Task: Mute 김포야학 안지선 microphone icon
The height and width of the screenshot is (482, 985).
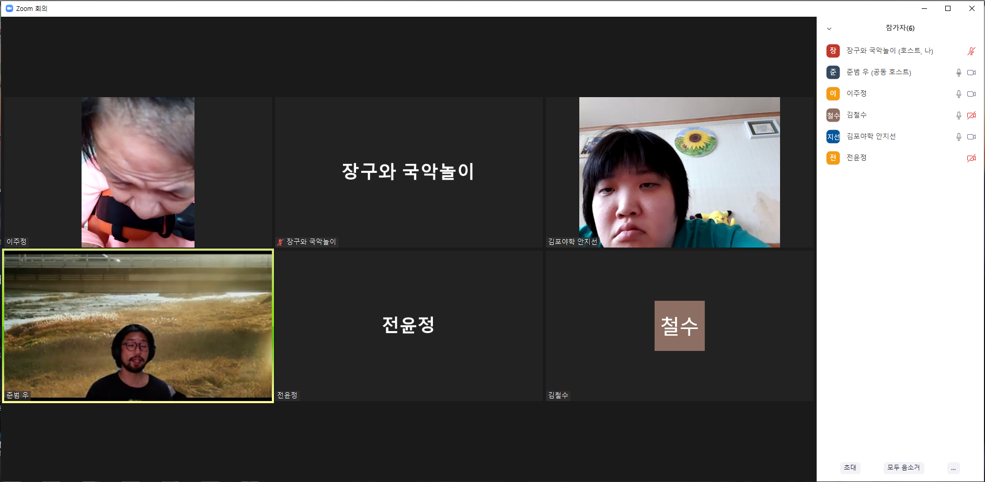Action: tap(958, 137)
